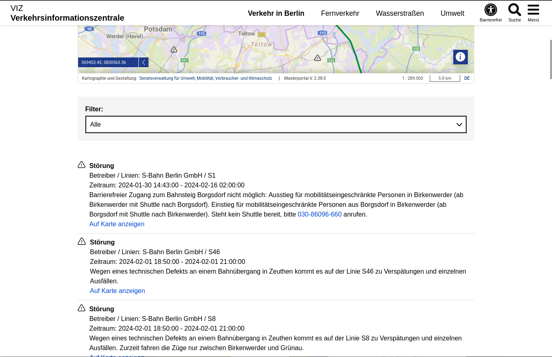Screen dimensions: 552x357
Task: Click warning triangle marker near E36 on map
Action: (318, 58)
